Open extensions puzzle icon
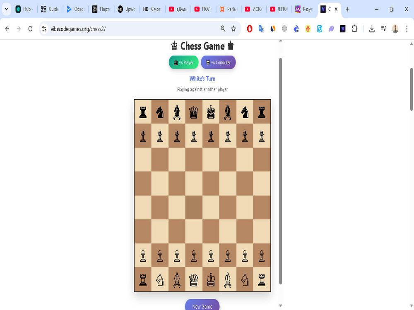The height and width of the screenshot is (310, 414). pos(355,29)
